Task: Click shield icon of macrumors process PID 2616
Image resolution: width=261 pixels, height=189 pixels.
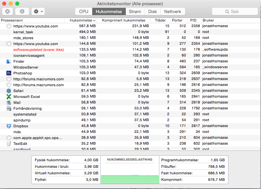Action: pos(9,85)
